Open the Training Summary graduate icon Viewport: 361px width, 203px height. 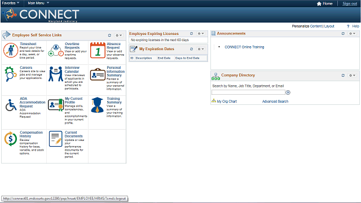(97, 105)
